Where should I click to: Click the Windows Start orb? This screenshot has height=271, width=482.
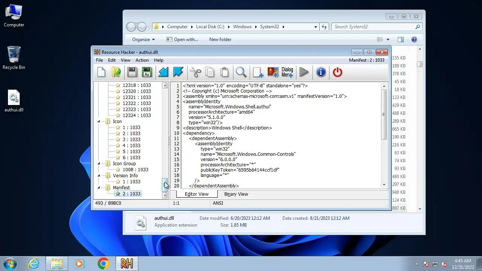pyautogui.click(x=10, y=263)
